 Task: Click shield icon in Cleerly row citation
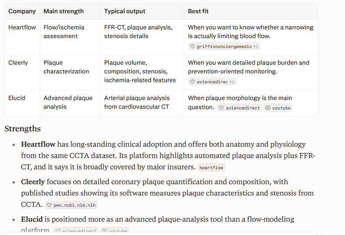[193, 82]
